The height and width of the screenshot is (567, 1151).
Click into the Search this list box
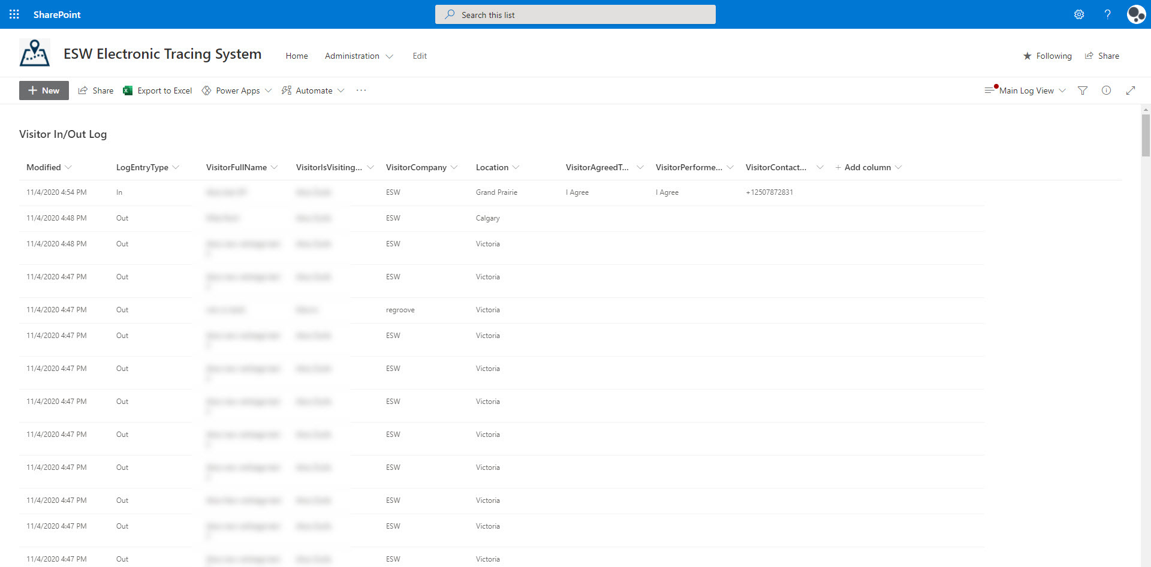(575, 14)
